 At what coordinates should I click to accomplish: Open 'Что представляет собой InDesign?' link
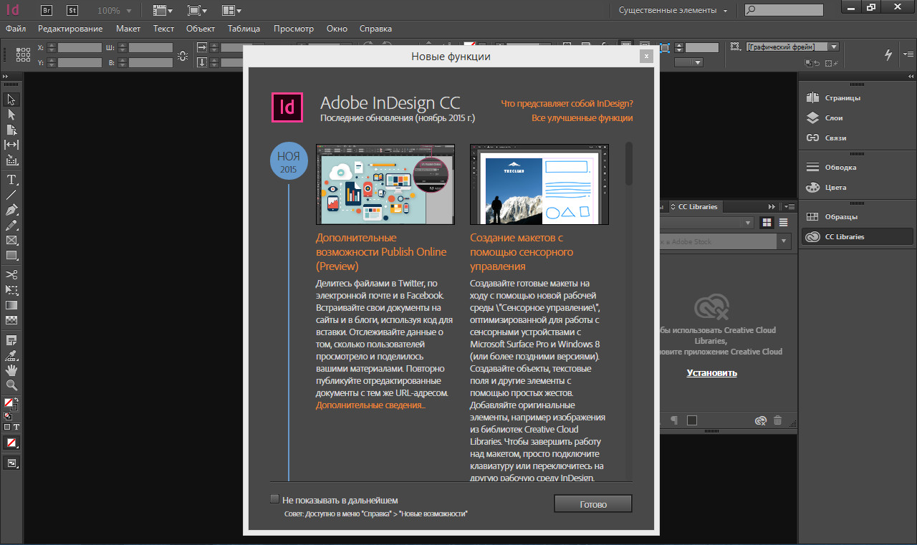tap(567, 103)
